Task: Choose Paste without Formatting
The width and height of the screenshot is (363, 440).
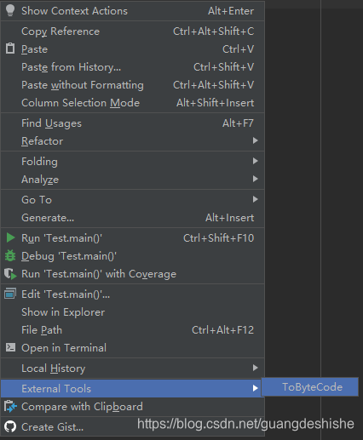Action: (x=133, y=85)
